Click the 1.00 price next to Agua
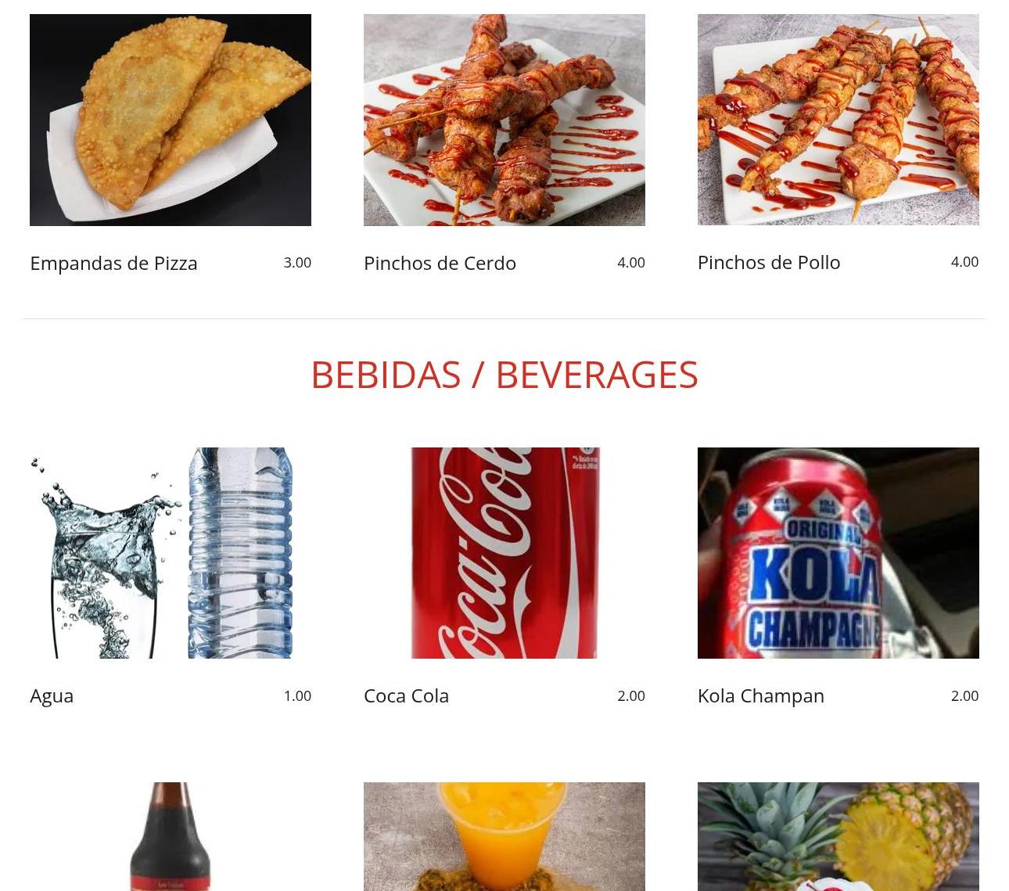Screen dimensions: 1009x891 coord(297,696)
